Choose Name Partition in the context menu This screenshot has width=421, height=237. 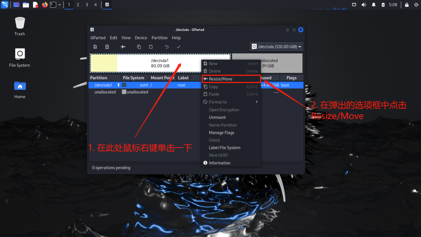point(231,125)
